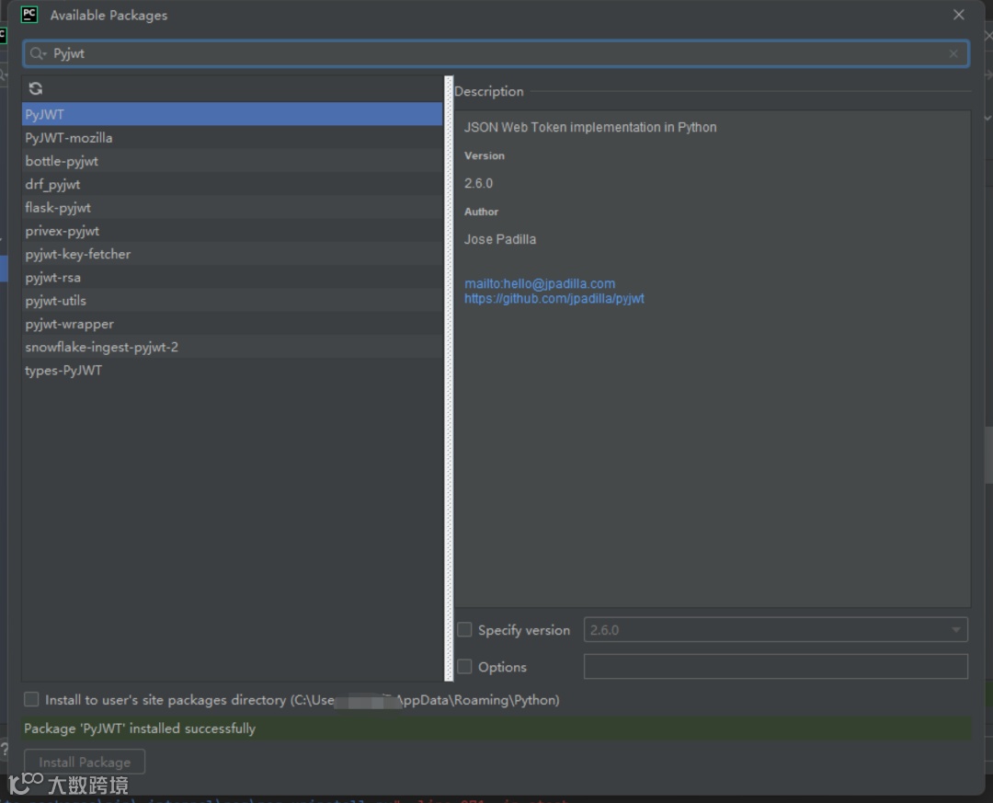Click the JSON Web Token description text
The height and width of the screenshot is (803, 993).
point(590,127)
